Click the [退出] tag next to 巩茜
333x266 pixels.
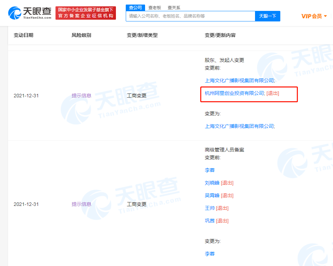click(222, 221)
